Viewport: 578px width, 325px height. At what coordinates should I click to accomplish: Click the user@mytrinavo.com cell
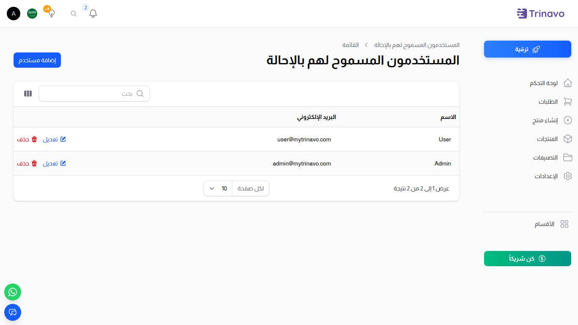304,139
